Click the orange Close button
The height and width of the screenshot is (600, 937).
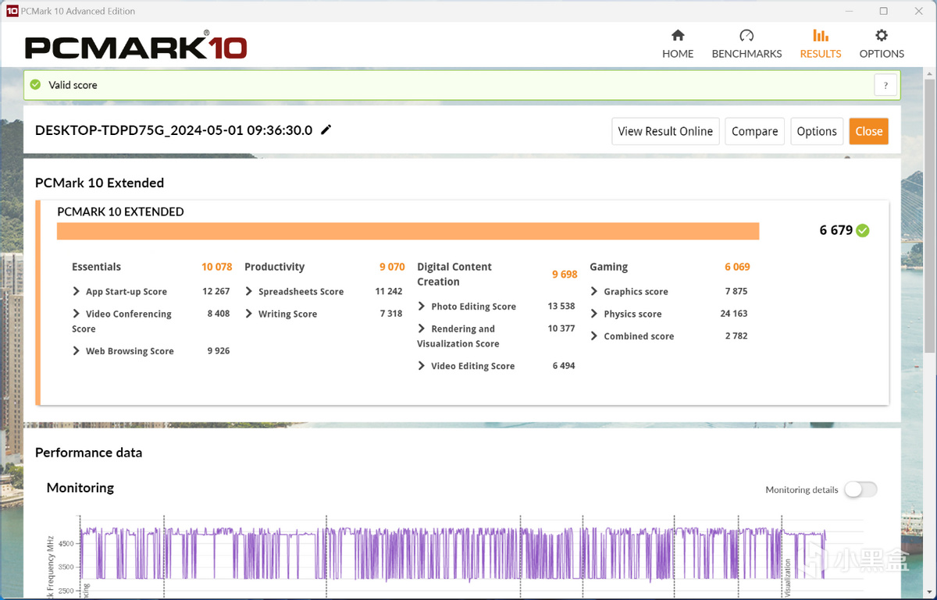(868, 131)
